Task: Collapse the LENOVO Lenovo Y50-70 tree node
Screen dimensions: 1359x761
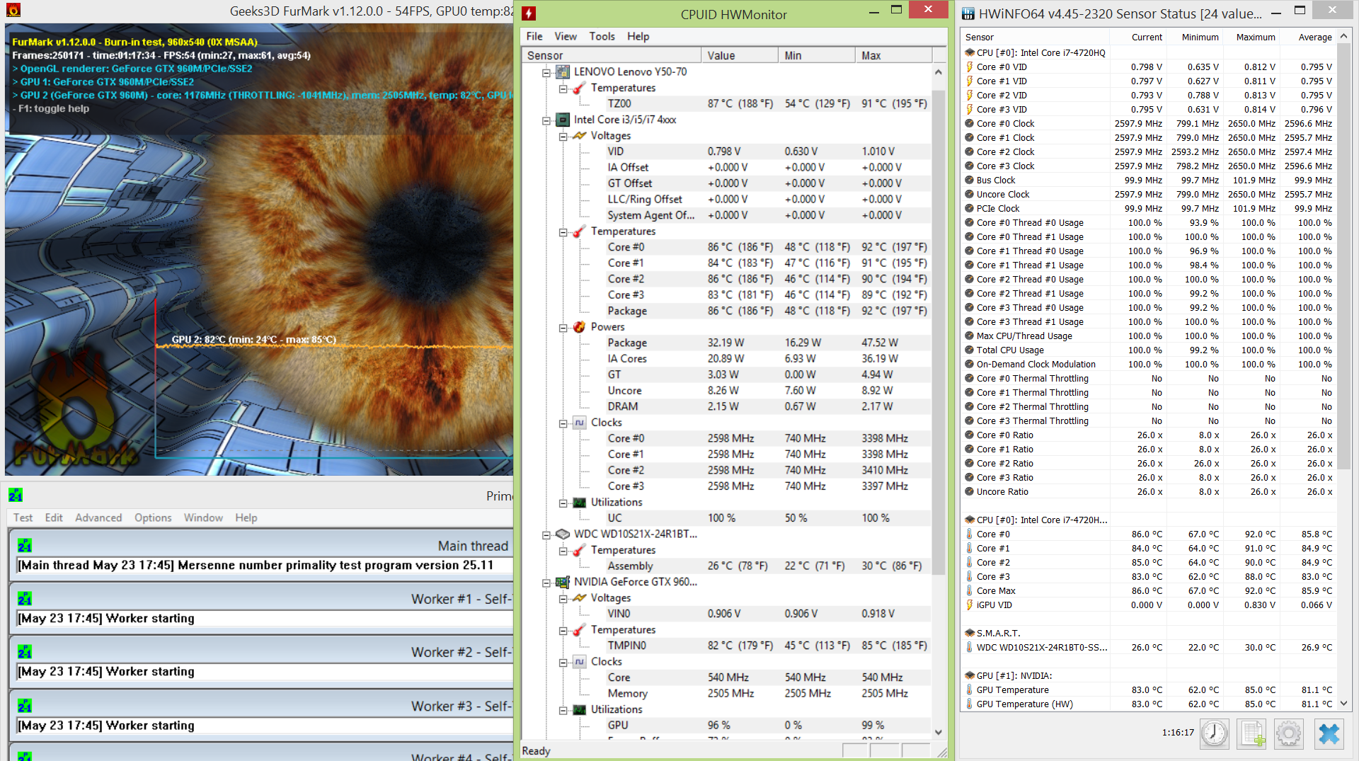Action: (x=546, y=72)
